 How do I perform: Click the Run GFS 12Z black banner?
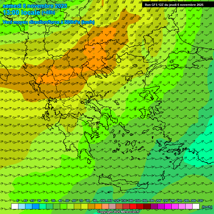[174, 5]
